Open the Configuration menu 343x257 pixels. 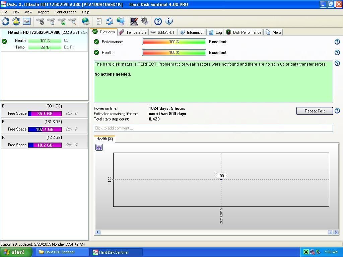(x=65, y=12)
